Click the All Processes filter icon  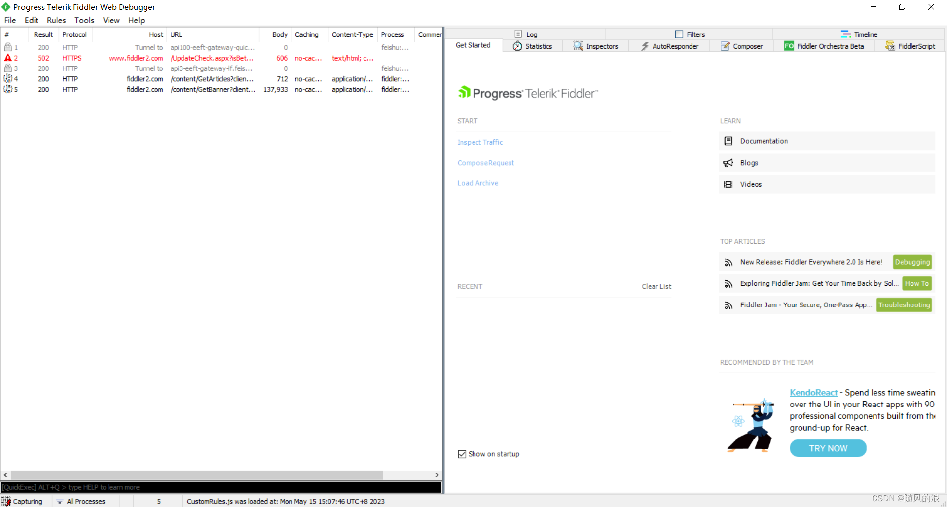pos(60,501)
